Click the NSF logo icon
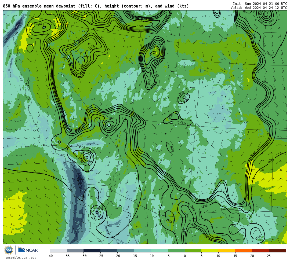The height and width of the screenshot is (261, 290). tap(9, 250)
